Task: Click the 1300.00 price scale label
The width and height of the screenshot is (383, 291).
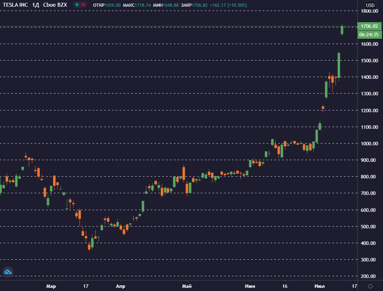Action: point(369,94)
